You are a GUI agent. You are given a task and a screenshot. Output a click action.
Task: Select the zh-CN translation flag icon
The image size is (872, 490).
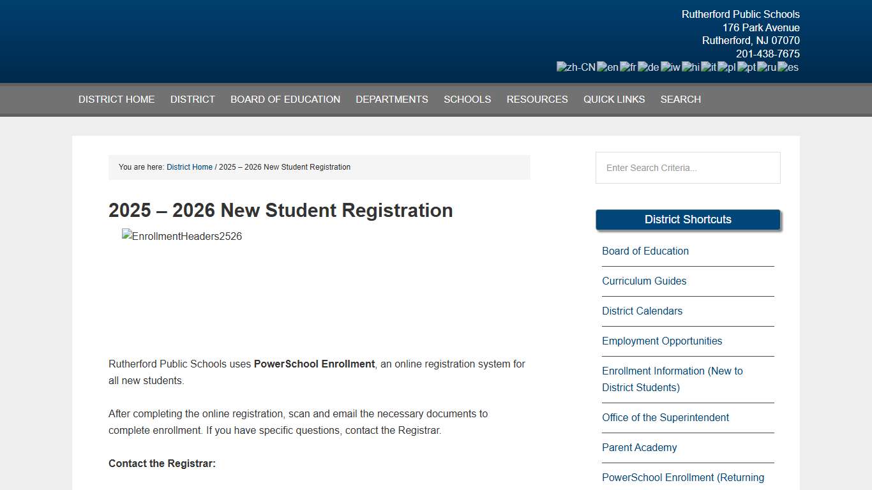(575, 67)
